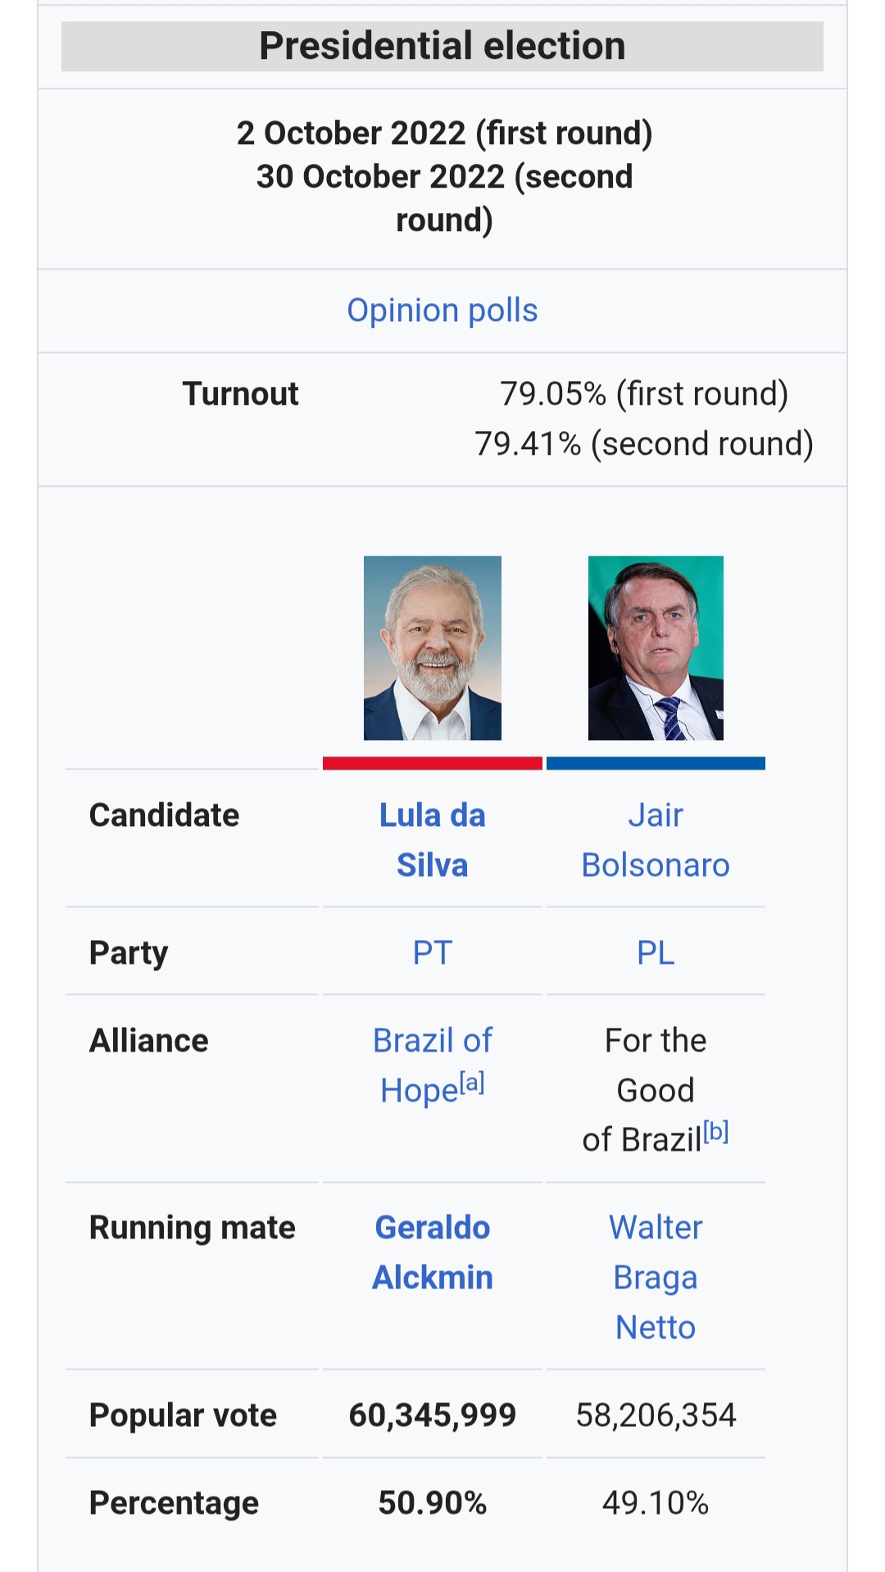Open Walter Braga Netto running mate link
Screen dimensions: 885x1572
pyautogui.click(x=655, y=1277)
